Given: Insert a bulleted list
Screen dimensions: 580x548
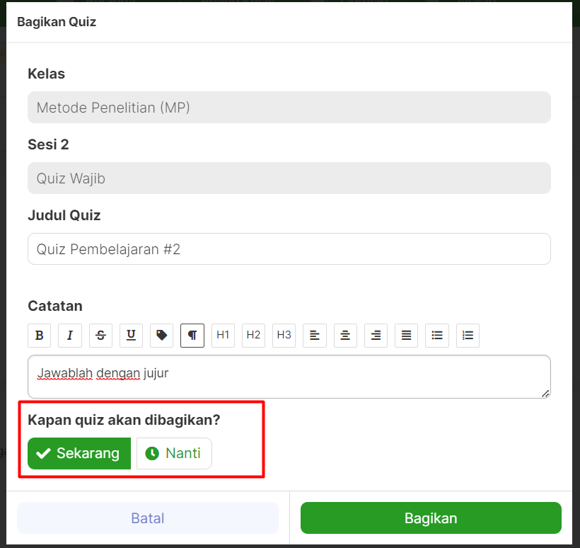Looking at the screenshot, I should tap(437, 336).
